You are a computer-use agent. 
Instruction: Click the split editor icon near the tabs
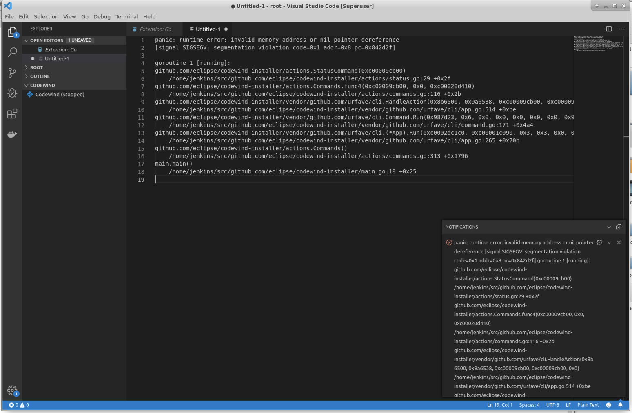pyautogui.click(x=609, y=29)
